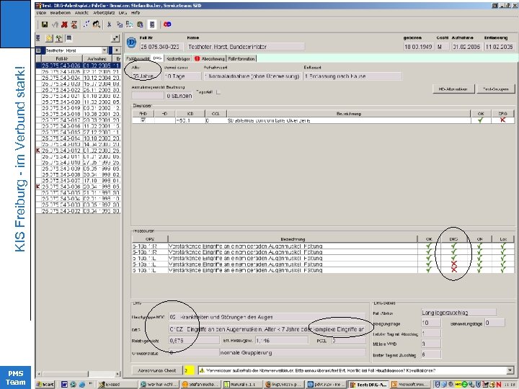Image resolution: width=519 pixels, height=389 pixels.
Task: Click the monitor icon in left panel toolbar
Action: point(69,38)
